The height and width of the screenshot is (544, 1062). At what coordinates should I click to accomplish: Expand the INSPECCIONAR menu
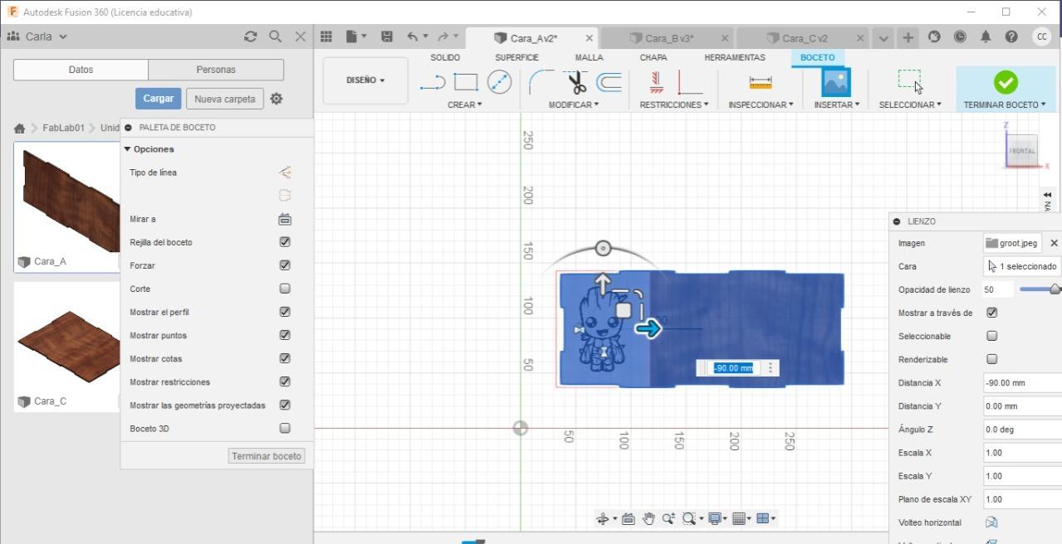(x=761, y=104)
